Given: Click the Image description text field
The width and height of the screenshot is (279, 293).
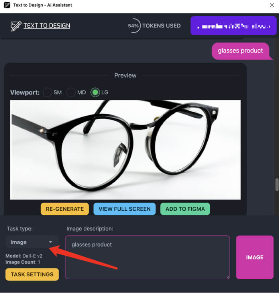Looking at the screenshot, I should point(147,257).
